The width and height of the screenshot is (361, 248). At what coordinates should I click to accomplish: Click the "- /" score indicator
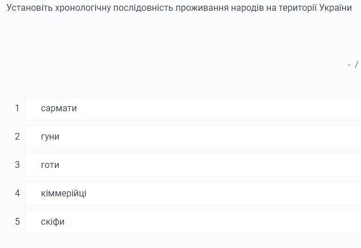click(x=352, y=65)
